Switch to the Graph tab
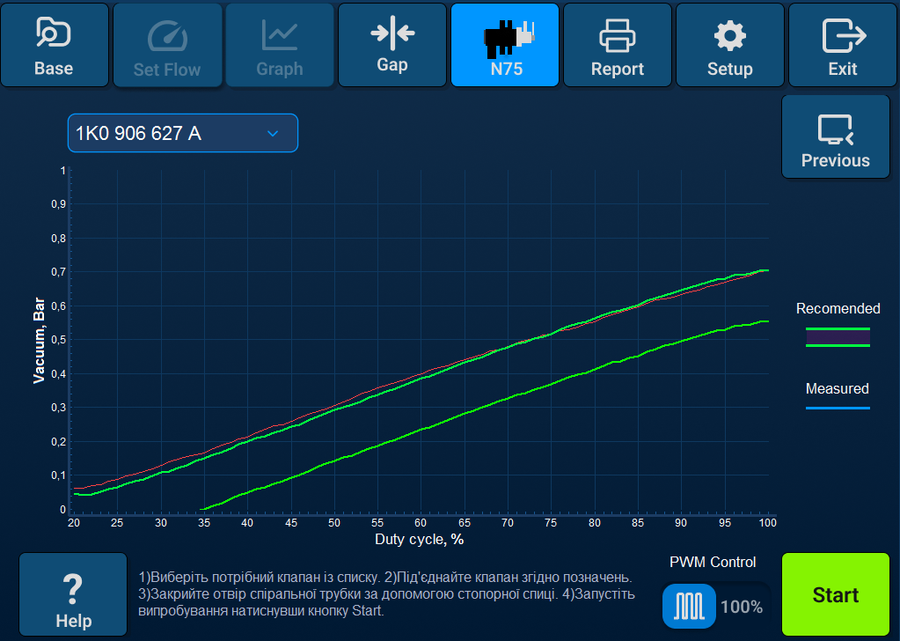900x641 pixels. (x=279, y=44)
